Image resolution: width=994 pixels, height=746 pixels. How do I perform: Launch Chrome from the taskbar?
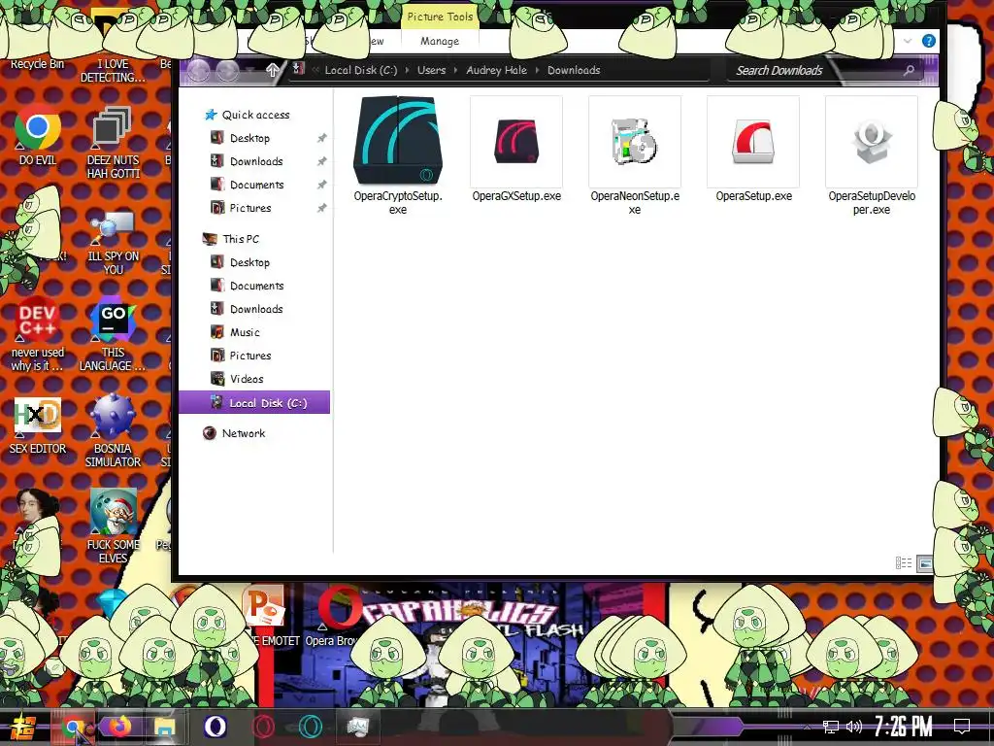tap(74, 727)
